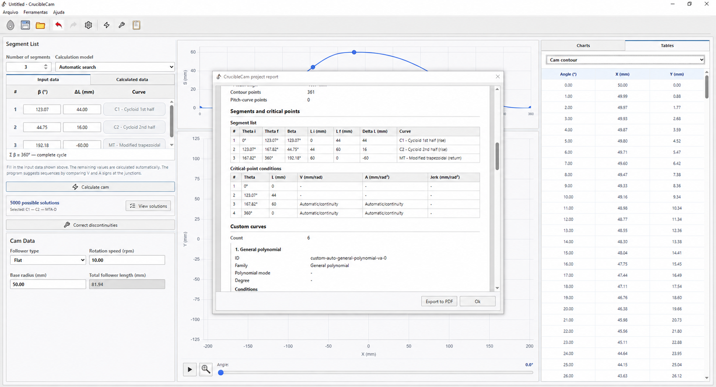Viewport: 716px width, 387px height.
Task: Open the Cam contour table selector
Action: [x=625, y=60]
